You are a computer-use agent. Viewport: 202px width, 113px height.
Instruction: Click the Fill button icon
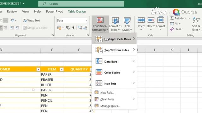point(172,24)
